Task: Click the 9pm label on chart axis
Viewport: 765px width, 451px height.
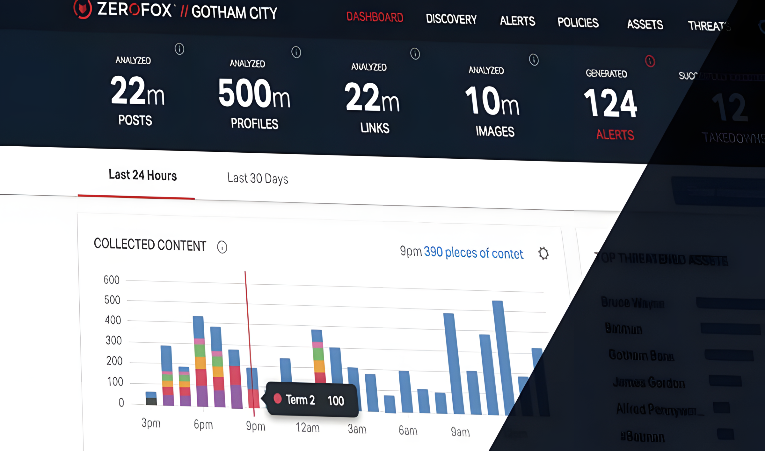Action: coord(256,426)
